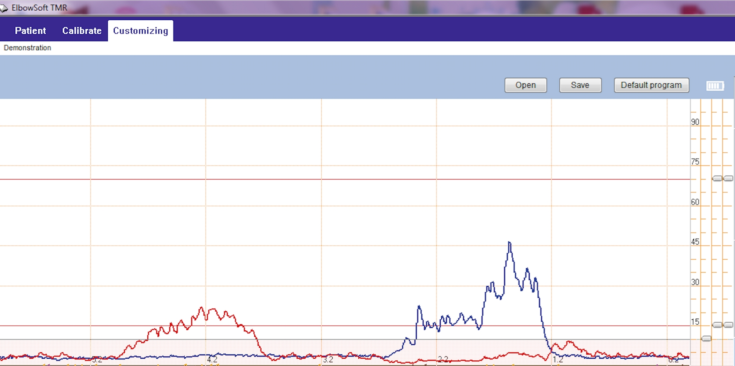Click the left upper threshold slider handle near 70
Viewport: 735px width, 366px height.
[x=717, y=178]
